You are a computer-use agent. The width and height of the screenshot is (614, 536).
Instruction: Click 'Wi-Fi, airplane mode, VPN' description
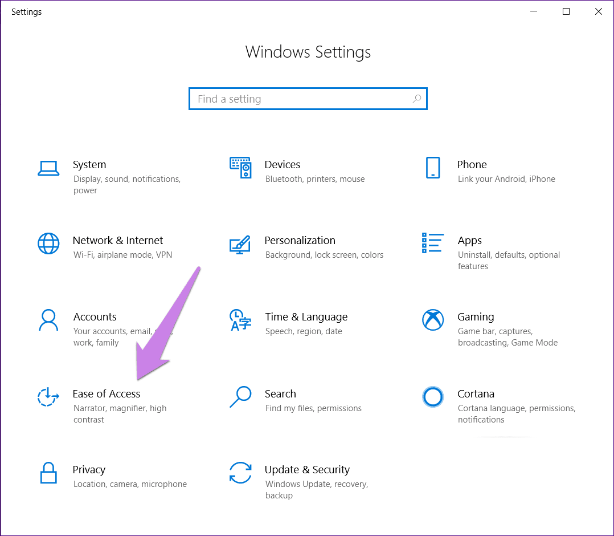122,255
